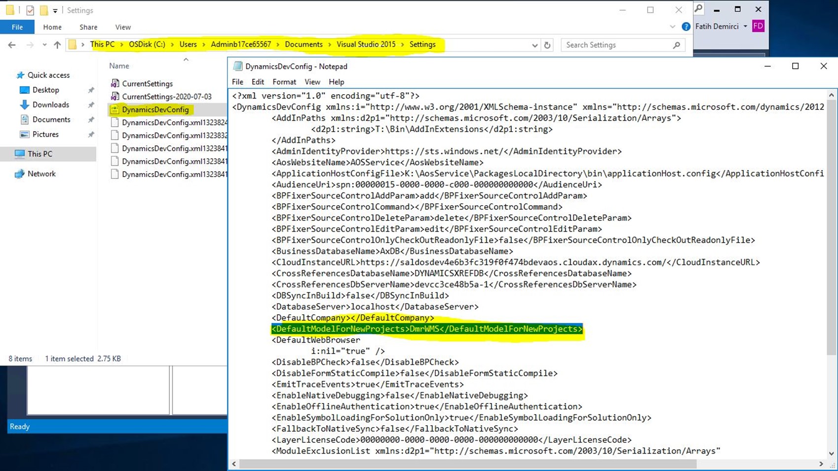
Task: Open Desktop in the navigation pane
Action: click(45, 90)
